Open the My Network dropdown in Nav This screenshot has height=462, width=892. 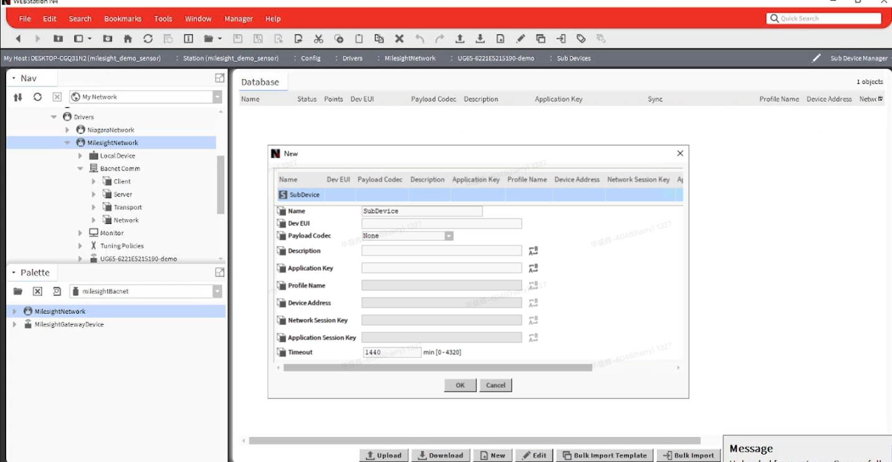click(217, 97)
